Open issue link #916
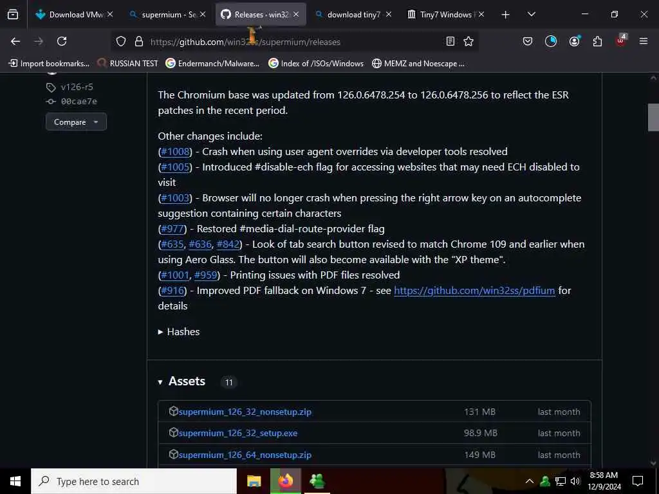 (172, 291)
